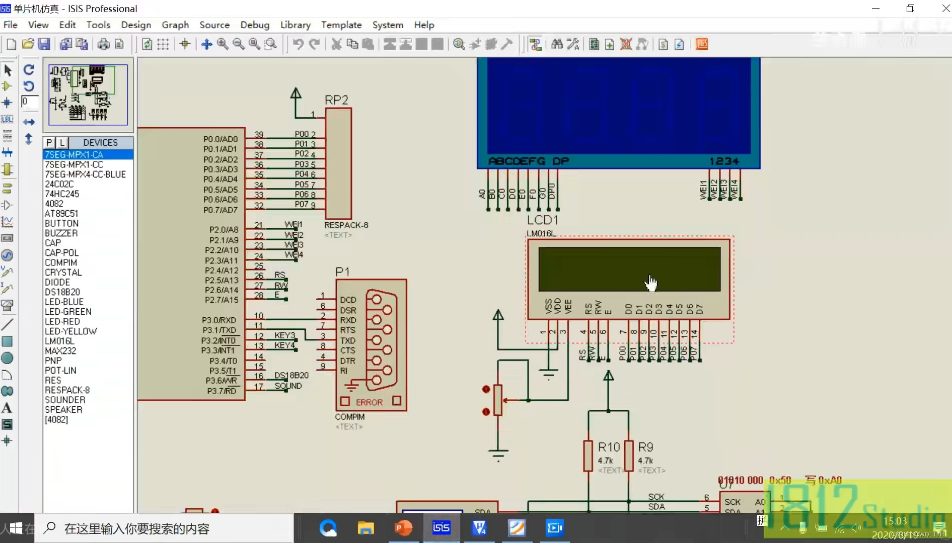Print the schematic
The width and height of the screenshot is (952, 543).
[103, 44]
